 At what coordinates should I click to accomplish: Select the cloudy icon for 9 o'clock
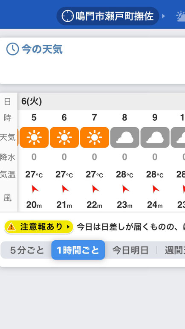click(155, 137)
